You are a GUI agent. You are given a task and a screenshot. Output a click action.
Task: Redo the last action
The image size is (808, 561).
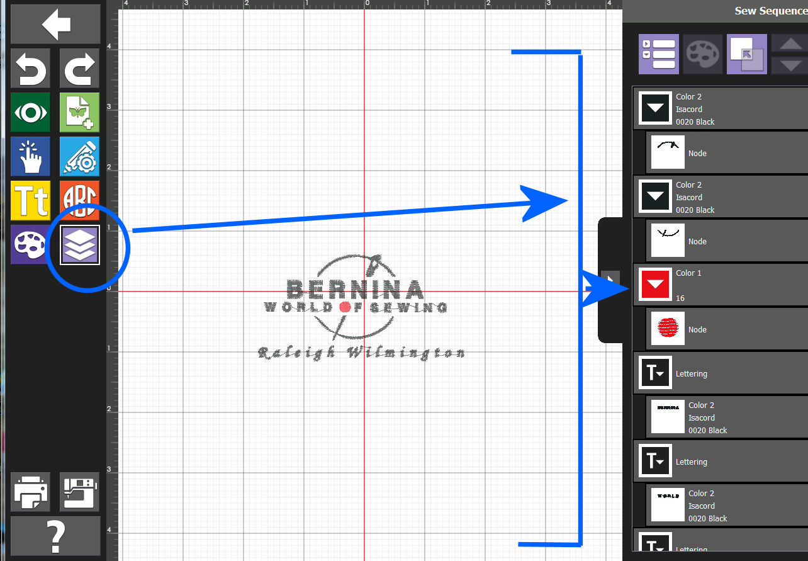[79, 68]
